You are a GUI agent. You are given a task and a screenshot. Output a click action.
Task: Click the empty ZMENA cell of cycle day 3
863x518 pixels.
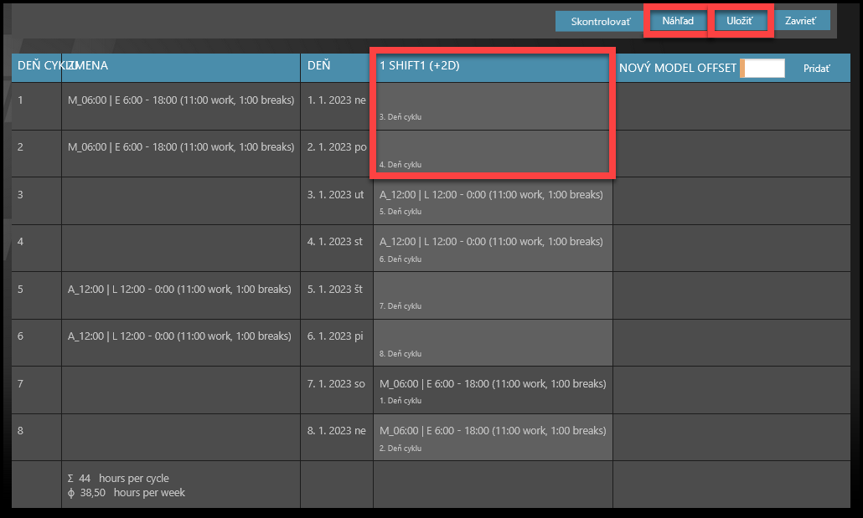pos(180,201)
